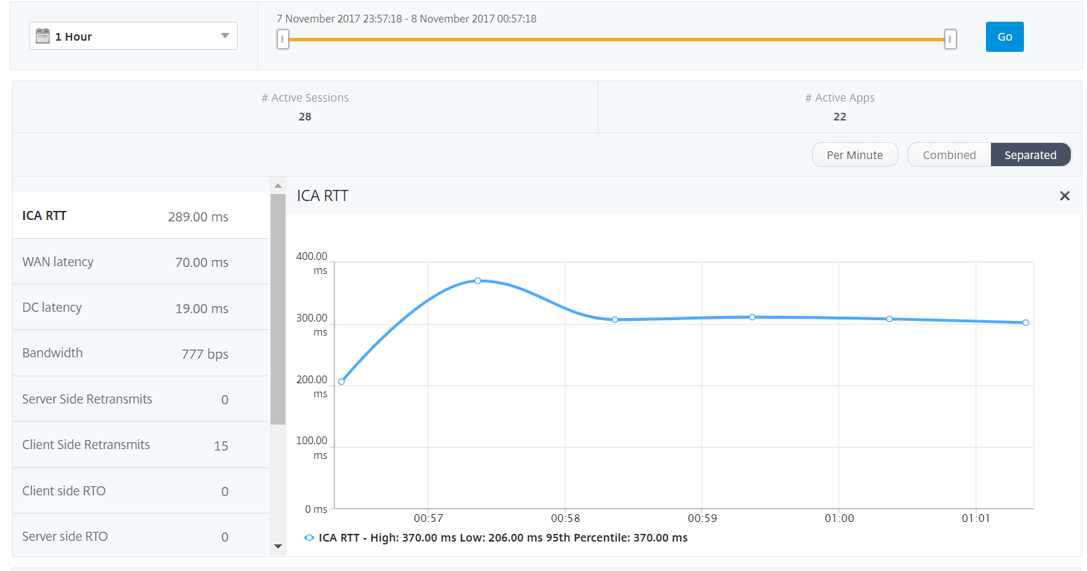Click the peak data point on the RTT curve
This screenshot has width=1087, height=571.
478,280
